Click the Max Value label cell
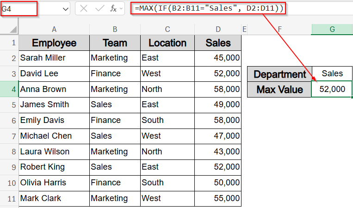This screenshot has height=208, width=353. pyautogui.click(x=279, y=89)
